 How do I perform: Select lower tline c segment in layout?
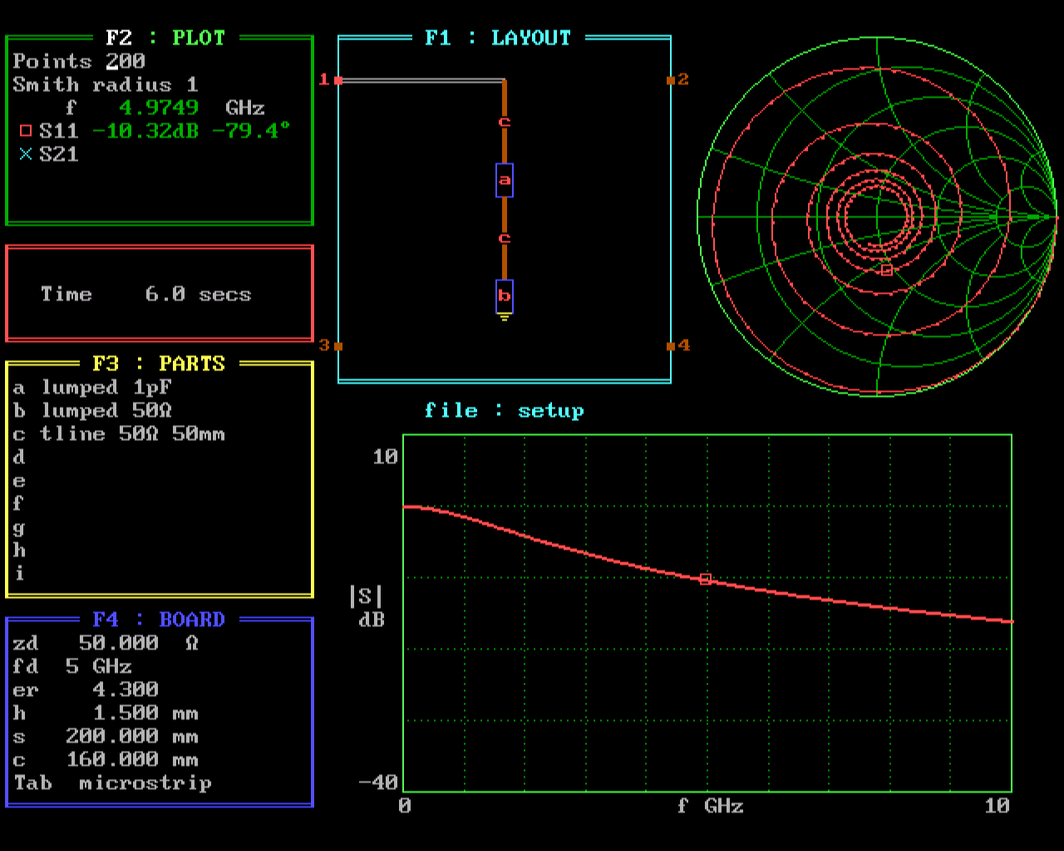(505, 239)
